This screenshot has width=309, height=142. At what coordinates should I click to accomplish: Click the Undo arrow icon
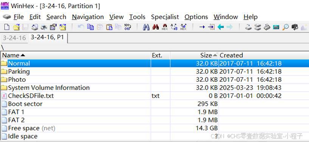coord(81,27)
